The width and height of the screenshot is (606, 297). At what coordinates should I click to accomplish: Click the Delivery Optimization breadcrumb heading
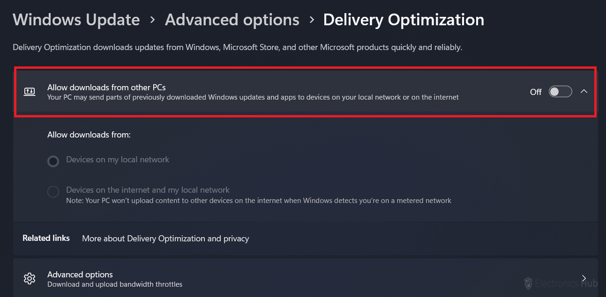(x=404, y=20)
